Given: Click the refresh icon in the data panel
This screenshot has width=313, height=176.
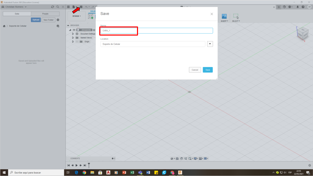Looking at the screenshot, I should (x=52, y=7).
